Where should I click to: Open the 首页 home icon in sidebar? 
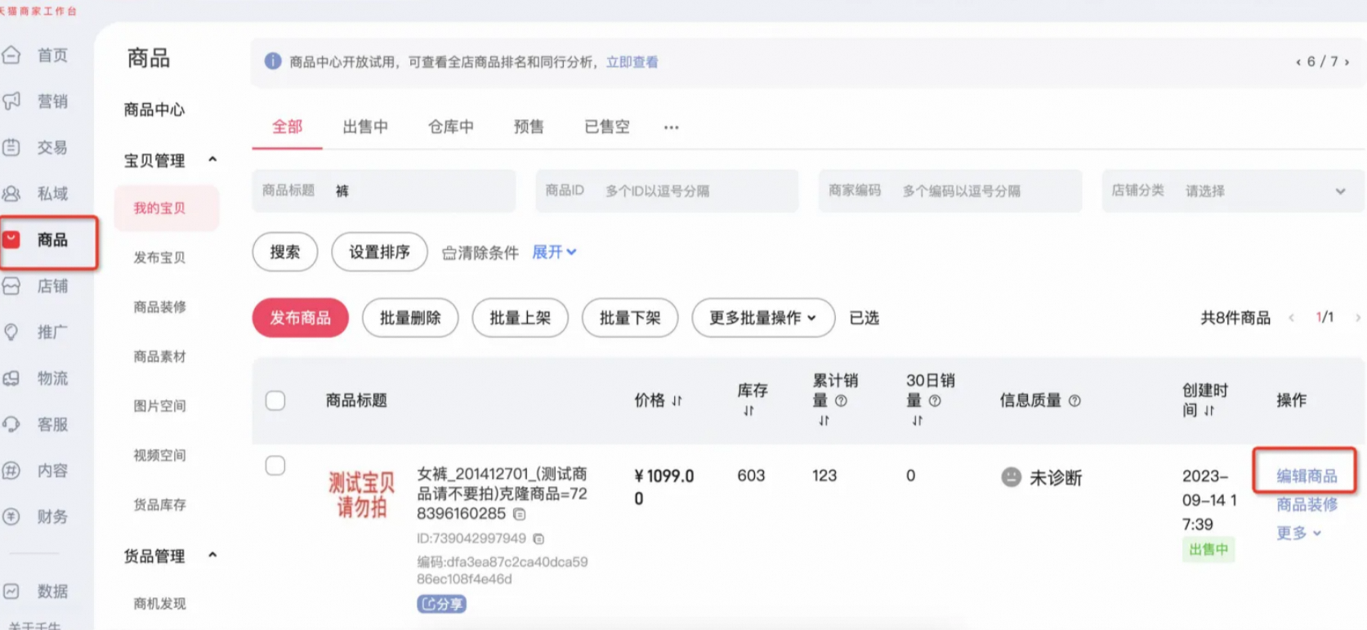click(x=11, y=55)
